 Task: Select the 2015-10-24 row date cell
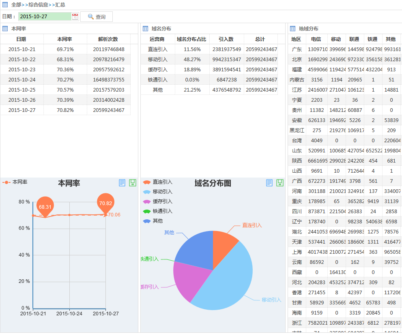[x=22, y=80]
